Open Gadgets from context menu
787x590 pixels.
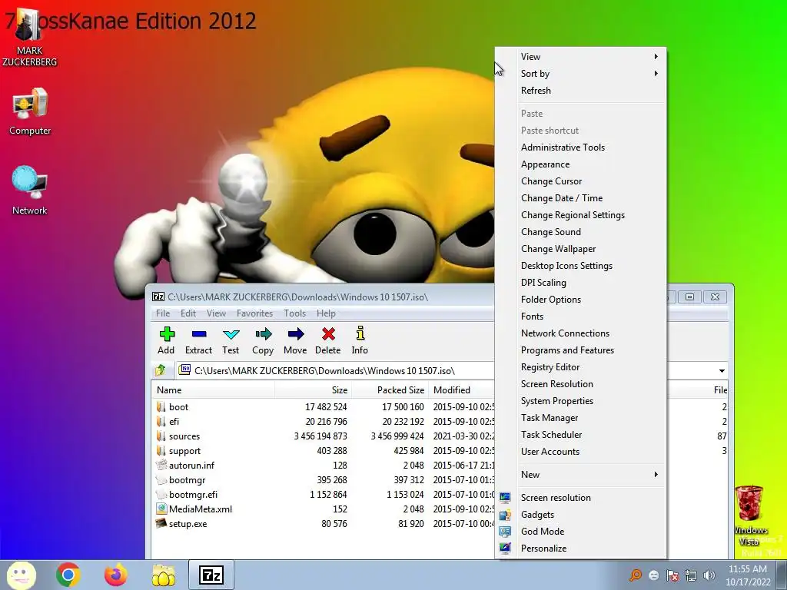click(581, 514)
